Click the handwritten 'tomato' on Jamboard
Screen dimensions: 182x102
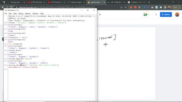(x=106, y=38)
